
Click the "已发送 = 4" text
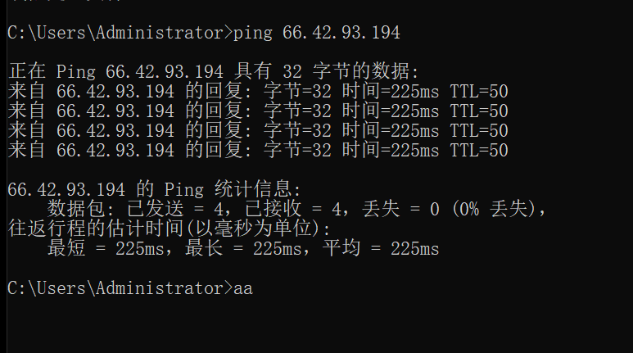175,209
